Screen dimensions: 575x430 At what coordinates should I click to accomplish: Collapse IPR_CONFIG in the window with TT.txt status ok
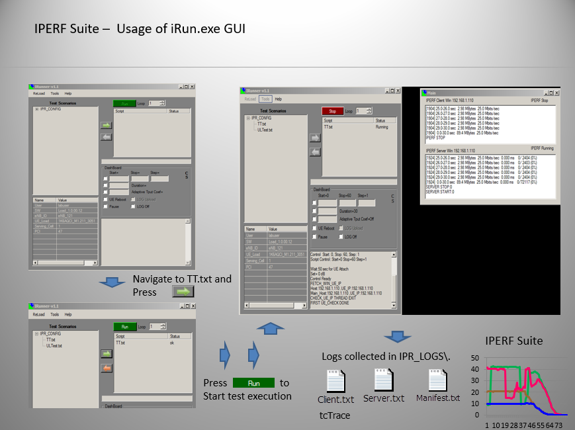37,334
